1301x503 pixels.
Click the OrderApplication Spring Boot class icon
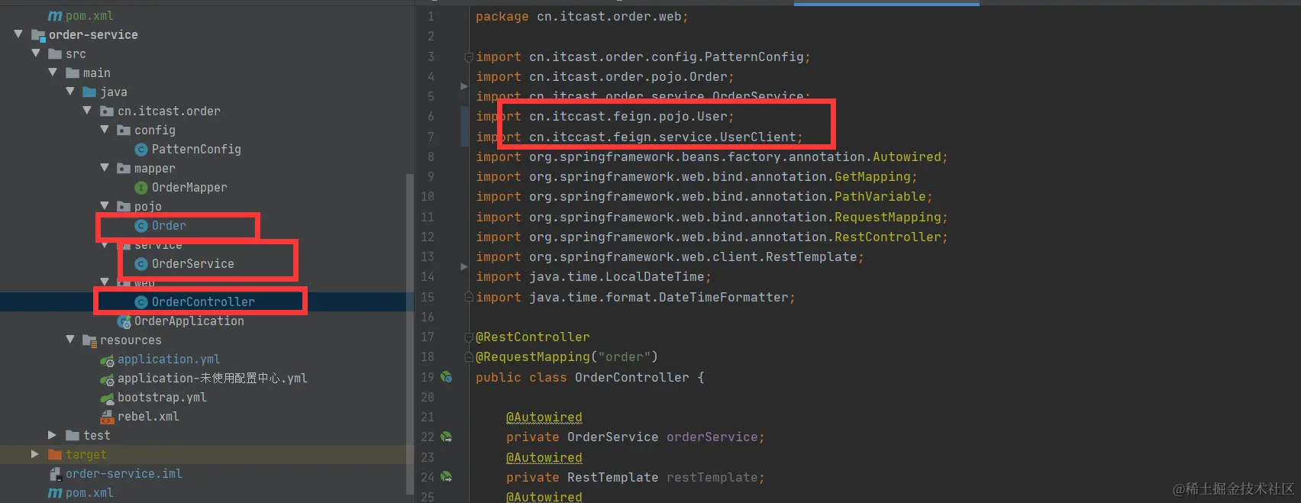tap(124, 321)
